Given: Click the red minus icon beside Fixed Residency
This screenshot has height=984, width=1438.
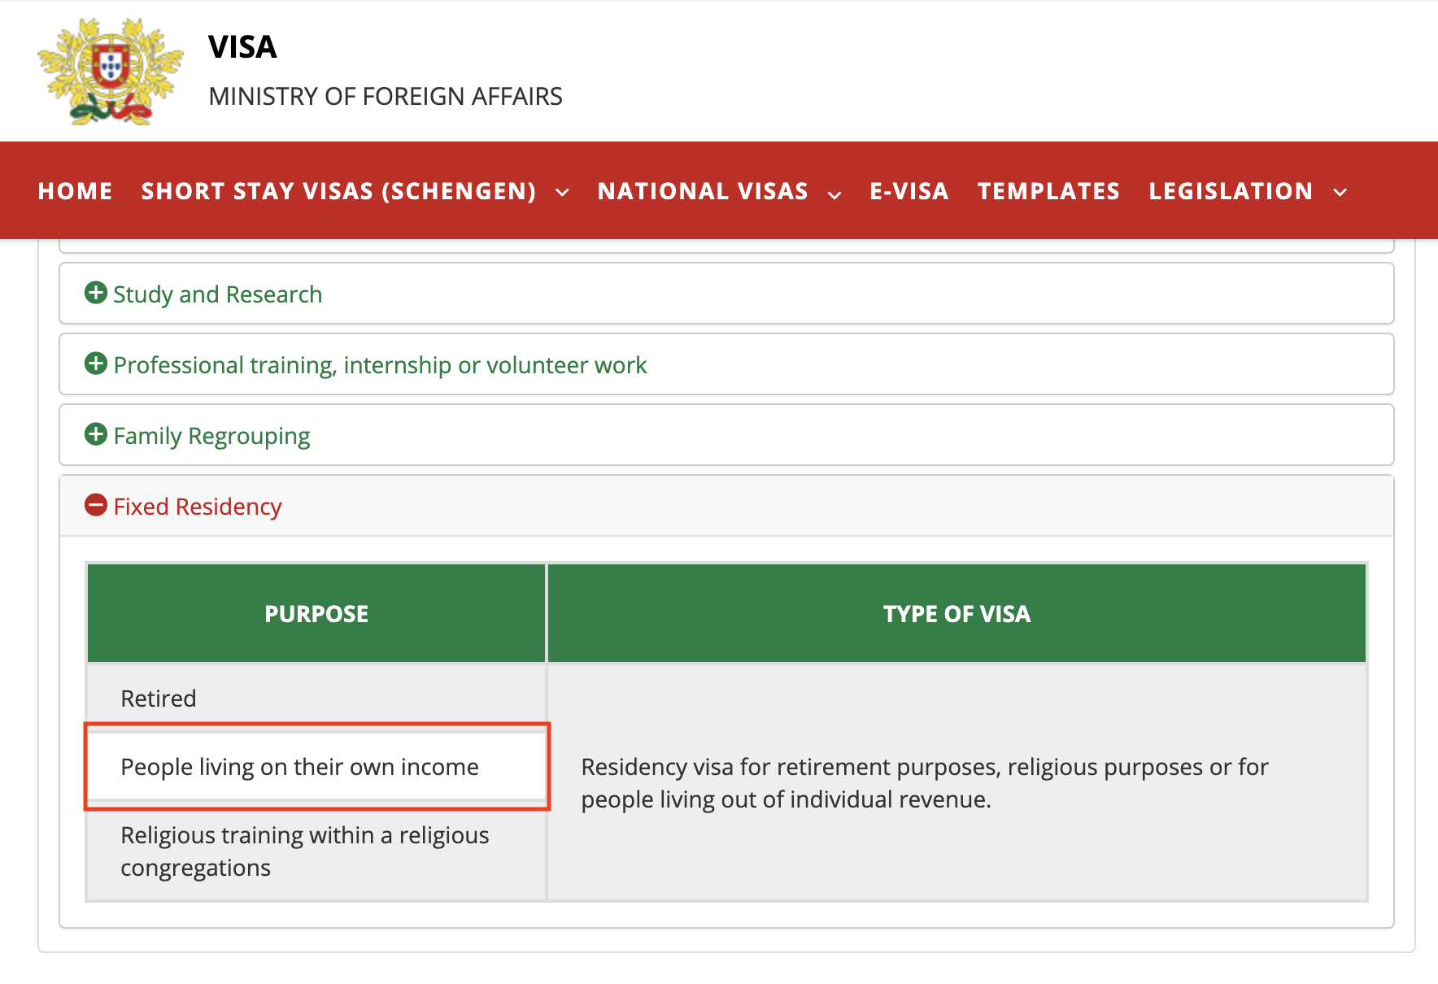Looking at the screenshot, I should 96,505.
